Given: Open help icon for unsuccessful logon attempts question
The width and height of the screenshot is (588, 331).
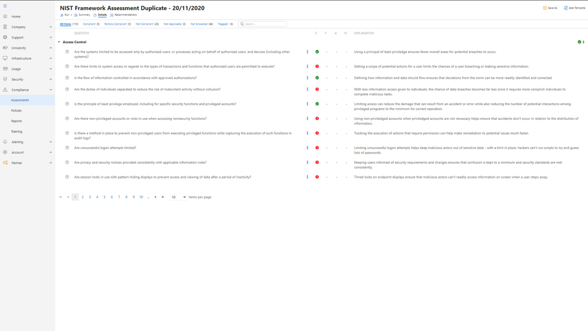Looking at the screenshot, I should (67, 148).
